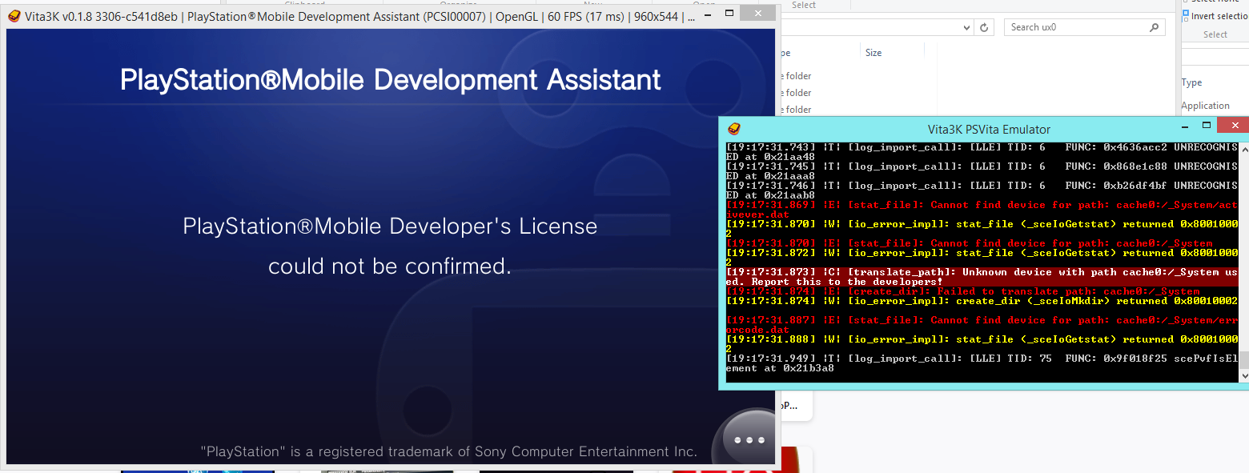Screen dimensions: 1249x473
Task: Click the magnifier icon in the Search ux0 box
Action: (x=1154, y=26)
